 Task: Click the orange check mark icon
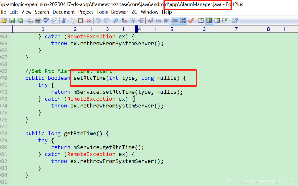click(x=191, y=20)
